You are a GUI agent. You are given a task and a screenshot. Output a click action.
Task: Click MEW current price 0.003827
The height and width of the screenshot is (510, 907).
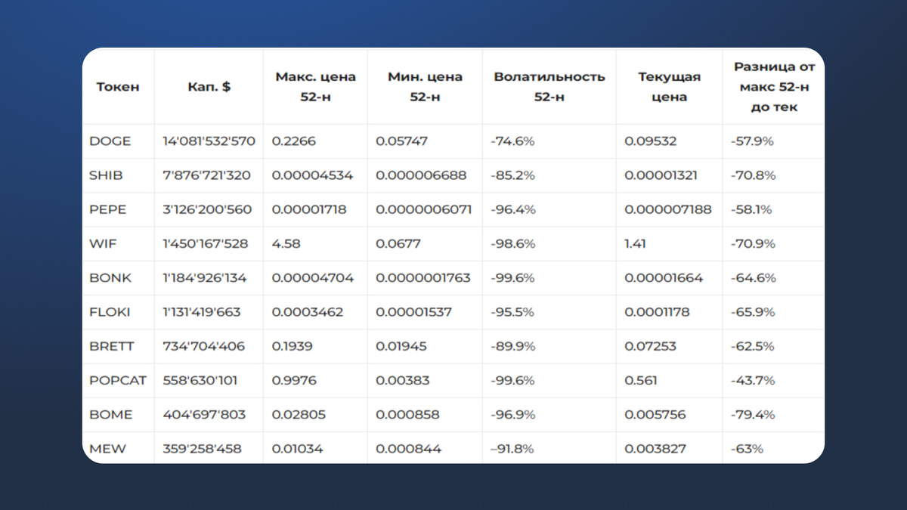tap(655, 449)
